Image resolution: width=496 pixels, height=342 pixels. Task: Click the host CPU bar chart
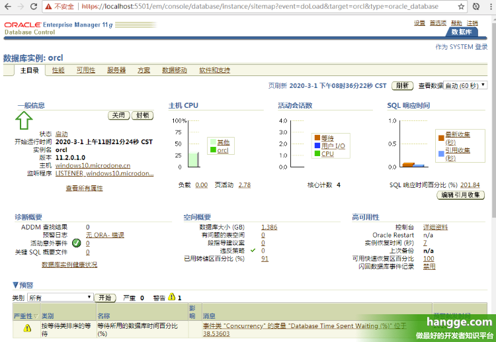194,159
